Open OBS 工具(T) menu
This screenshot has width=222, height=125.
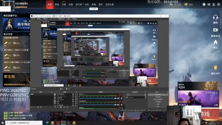tap(68, 19)
